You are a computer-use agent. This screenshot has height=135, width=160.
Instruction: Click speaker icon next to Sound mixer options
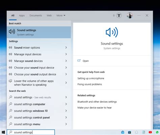click(x=10, y=48)
